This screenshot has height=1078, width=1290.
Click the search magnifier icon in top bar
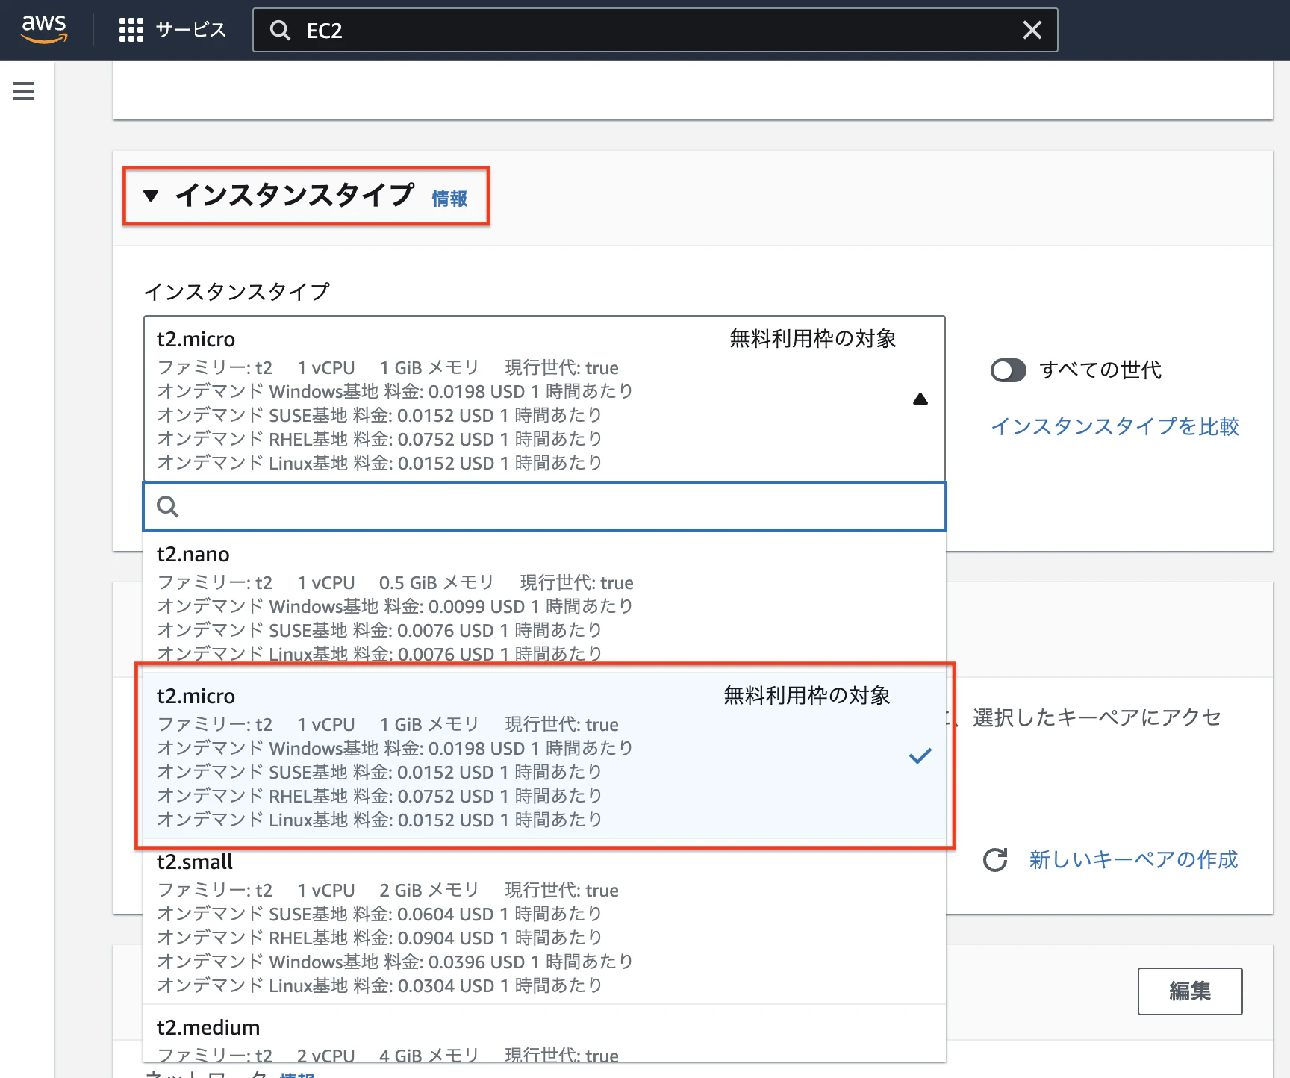click(280, 30)
